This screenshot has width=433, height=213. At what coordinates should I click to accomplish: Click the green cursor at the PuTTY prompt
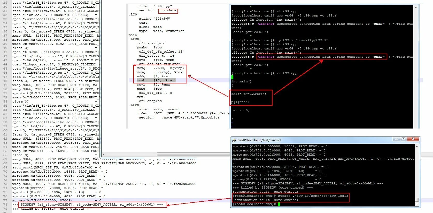pos(279,204)
